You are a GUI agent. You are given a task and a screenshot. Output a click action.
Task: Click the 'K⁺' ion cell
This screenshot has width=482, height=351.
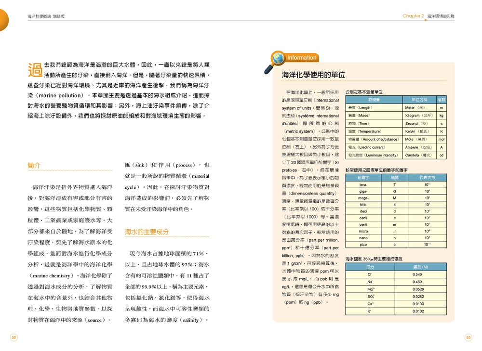pyautogui.click(x=369, y=312)
